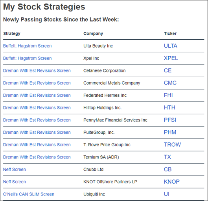Viewport: 208px width, 201px height.
Task: Click the PFSI ticker symbol
Action: 170,120
